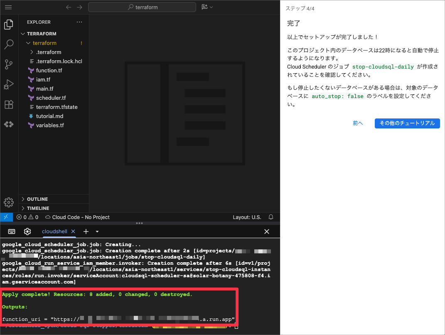445x335 pixels.
Task: Open the Run and Debug view
Action: (x=9, y=84)
